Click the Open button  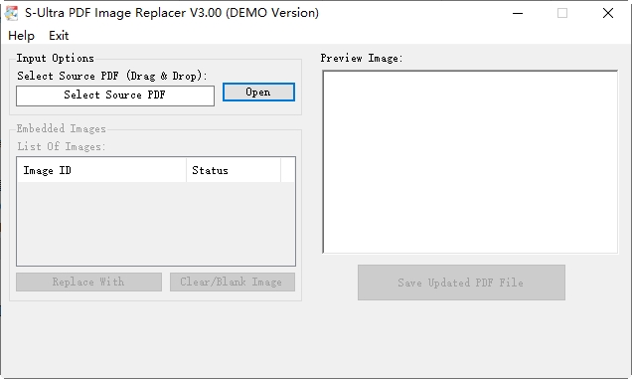[x=258, y=93]
